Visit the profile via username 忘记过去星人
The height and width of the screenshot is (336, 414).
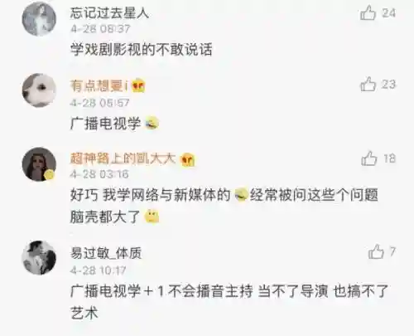pyautogui.click(x=109, y=13)
